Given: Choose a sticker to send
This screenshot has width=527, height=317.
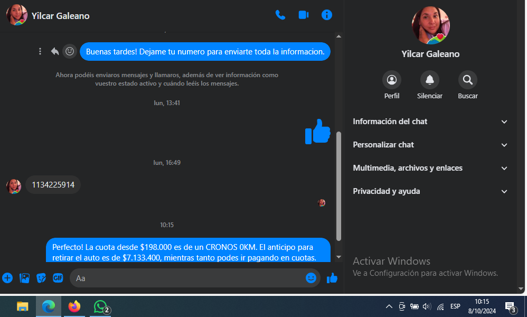Looking at the screenshot, I should coord(41,278).
